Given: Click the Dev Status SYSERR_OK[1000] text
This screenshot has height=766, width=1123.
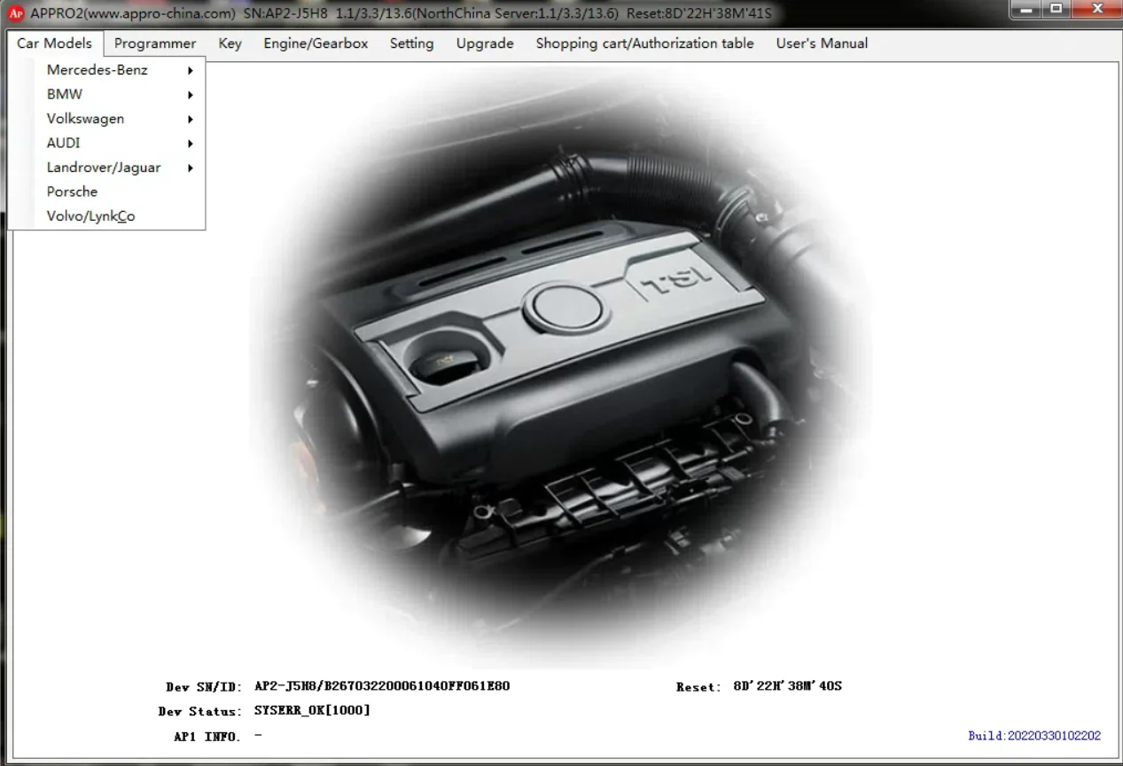Looking at the screenshot, I should point(312,710).
